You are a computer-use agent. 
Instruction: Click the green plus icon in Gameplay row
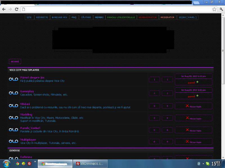click(x=197, y=95)
